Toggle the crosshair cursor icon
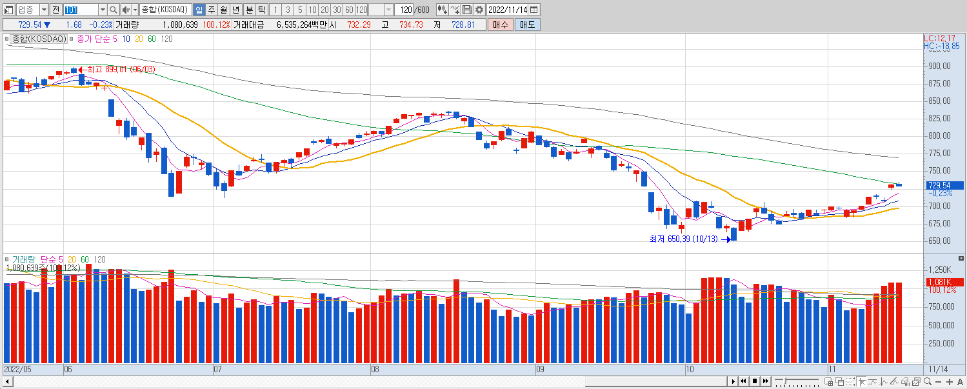This screenshot has width=967, height=389. coord(862,382)
